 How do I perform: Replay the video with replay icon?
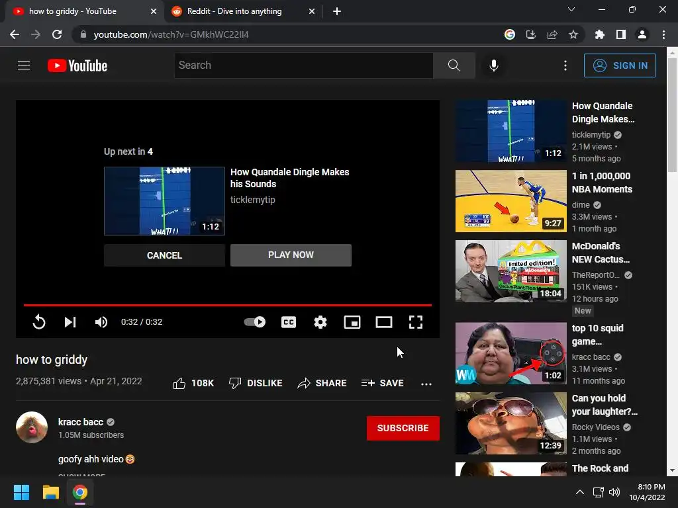[39, 322]
